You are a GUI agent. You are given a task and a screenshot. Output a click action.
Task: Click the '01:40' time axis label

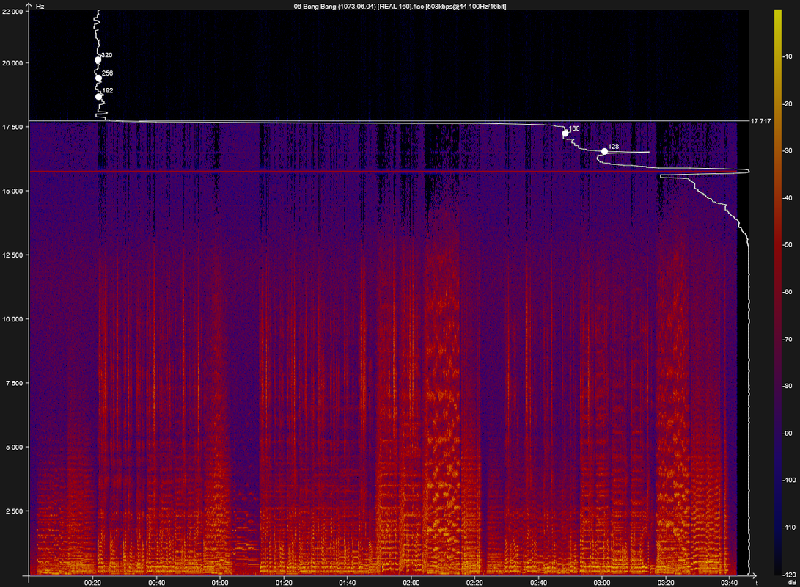[x=348, y=583]
